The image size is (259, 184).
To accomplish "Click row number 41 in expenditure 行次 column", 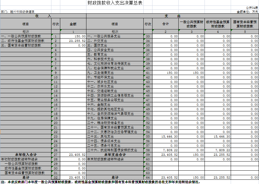I will point(148,73).
